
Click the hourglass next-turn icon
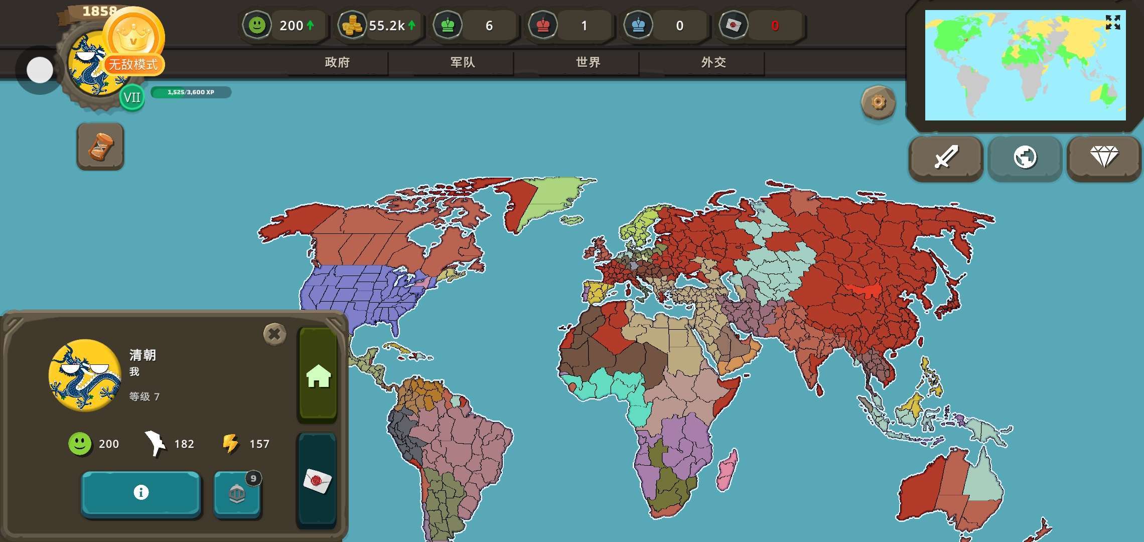pos(100,147)
